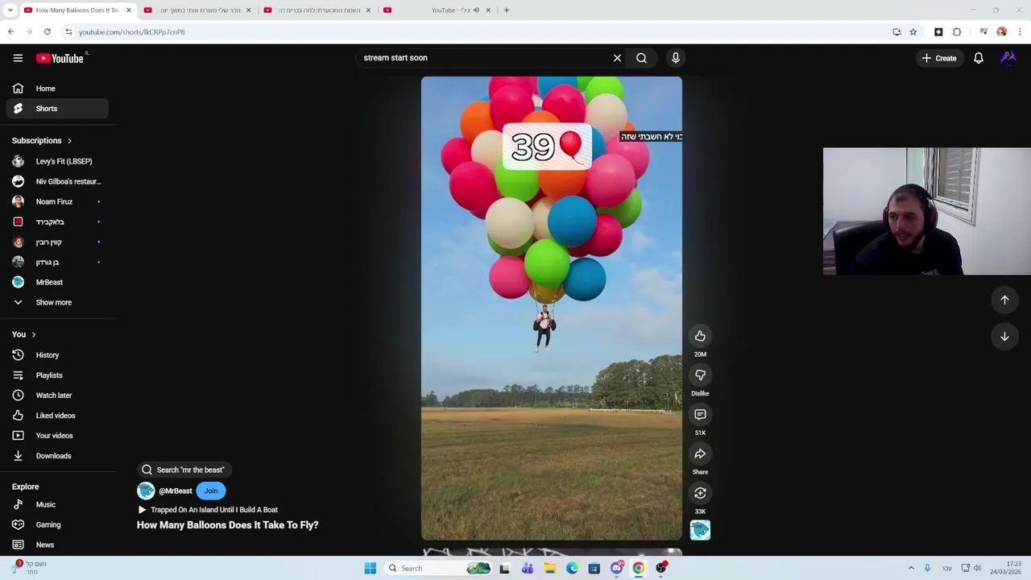Remix this short (33K)
The image size is (1031, 580).
click(x=700, y=493)
